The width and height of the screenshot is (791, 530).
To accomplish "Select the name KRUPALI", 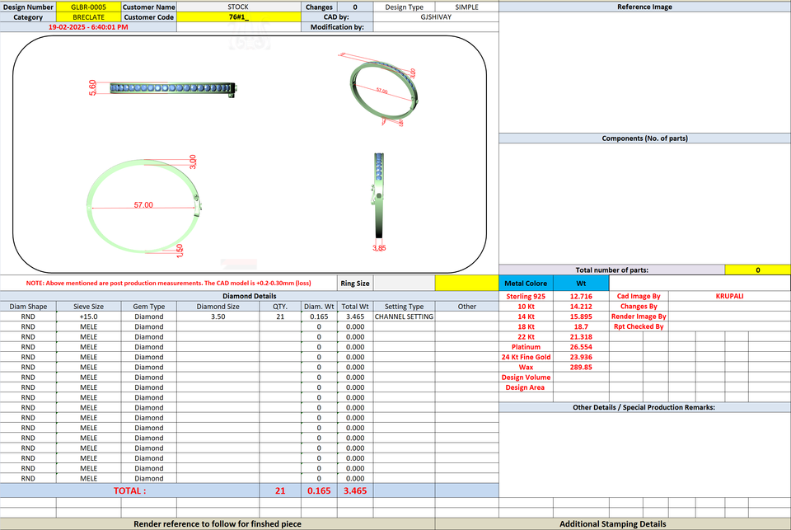I will (729, 296).
